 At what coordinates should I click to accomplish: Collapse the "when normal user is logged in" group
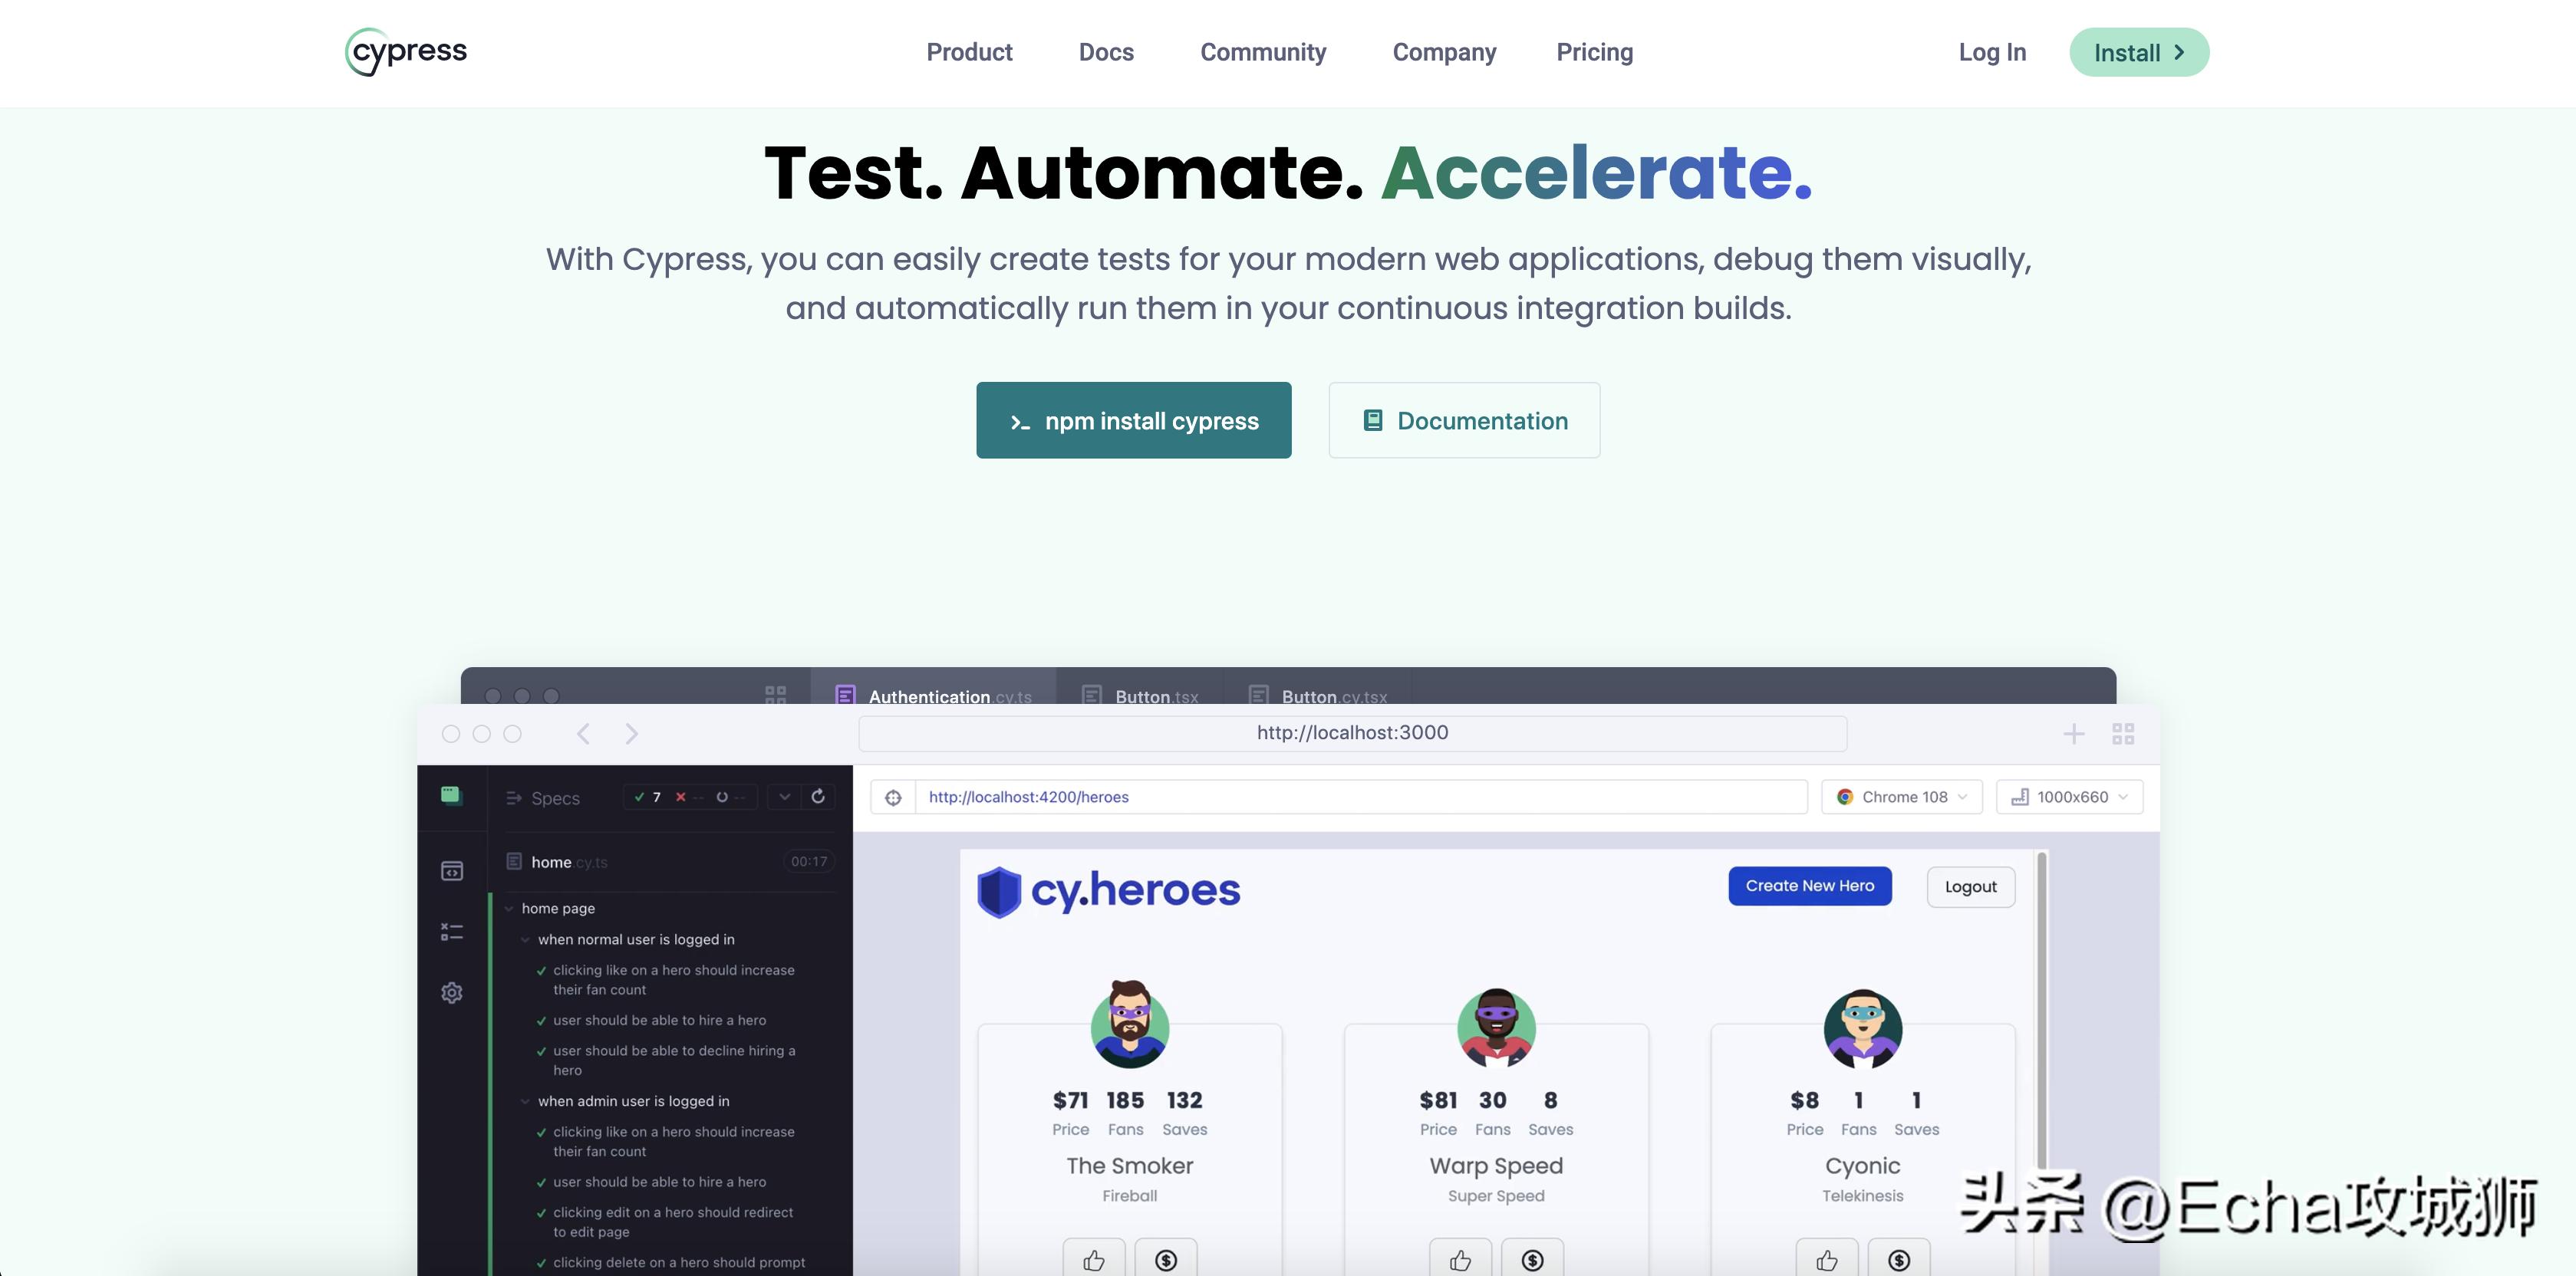click(526, 940)
